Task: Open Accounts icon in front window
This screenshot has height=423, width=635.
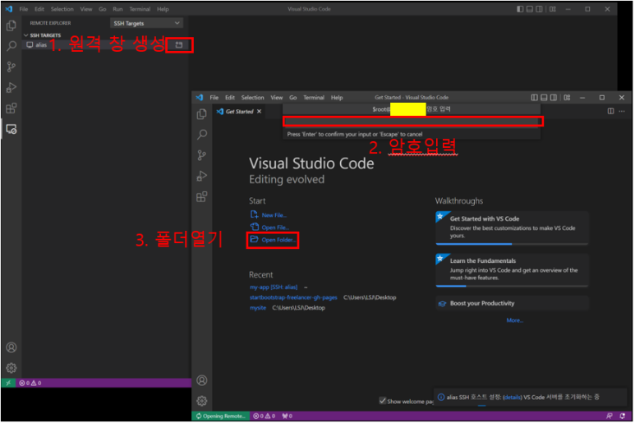Action: (202, 380)
